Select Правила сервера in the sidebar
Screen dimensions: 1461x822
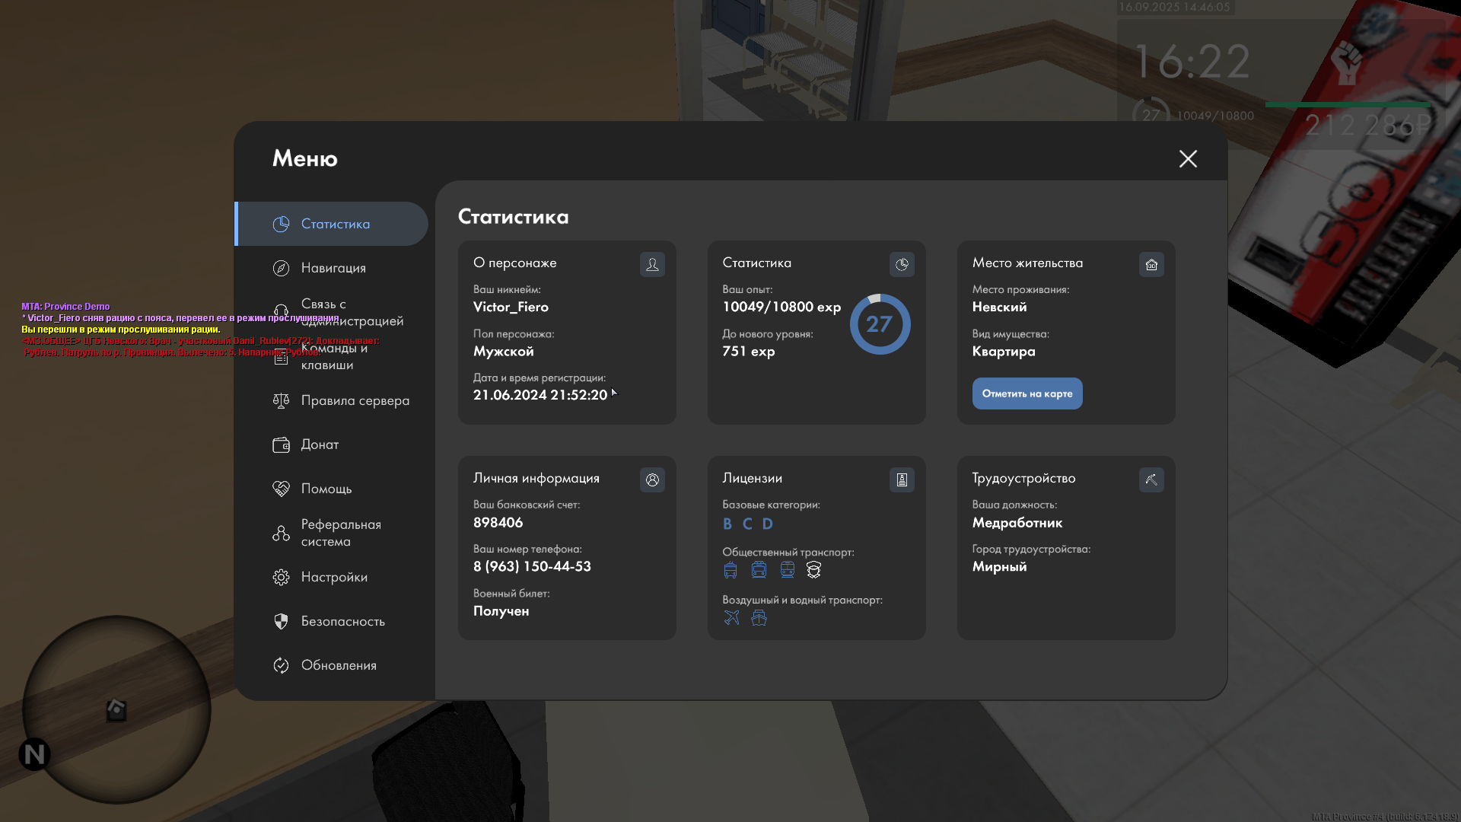pyautogui.click(x=355, y=400)
